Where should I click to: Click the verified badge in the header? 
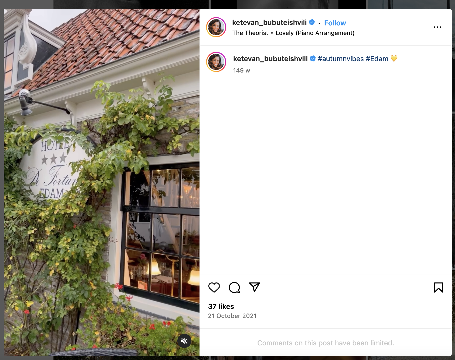312,22
